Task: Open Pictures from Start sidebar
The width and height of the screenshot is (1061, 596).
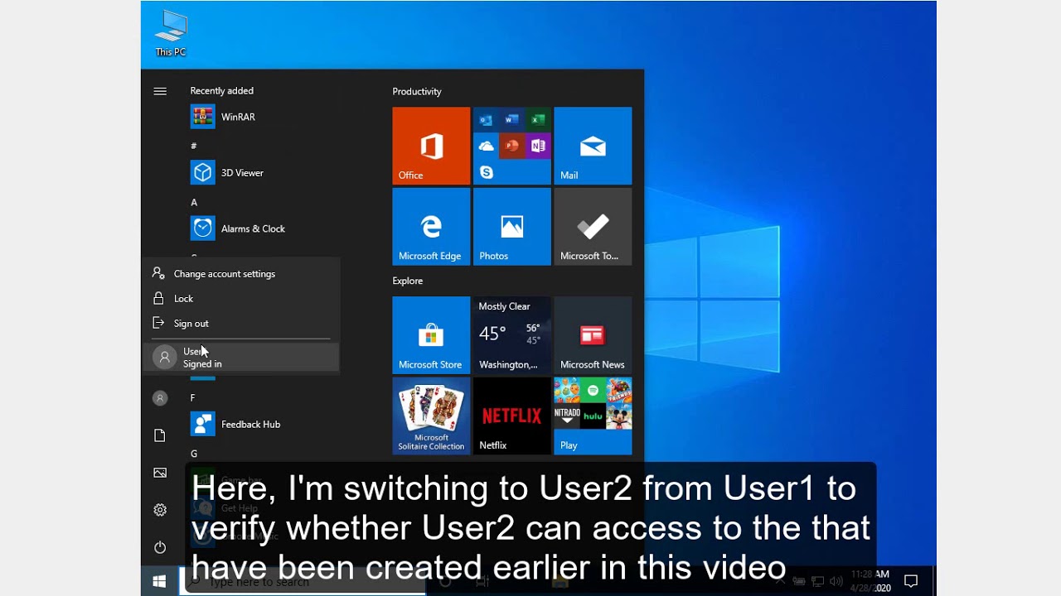Action: tap(160, 473)
